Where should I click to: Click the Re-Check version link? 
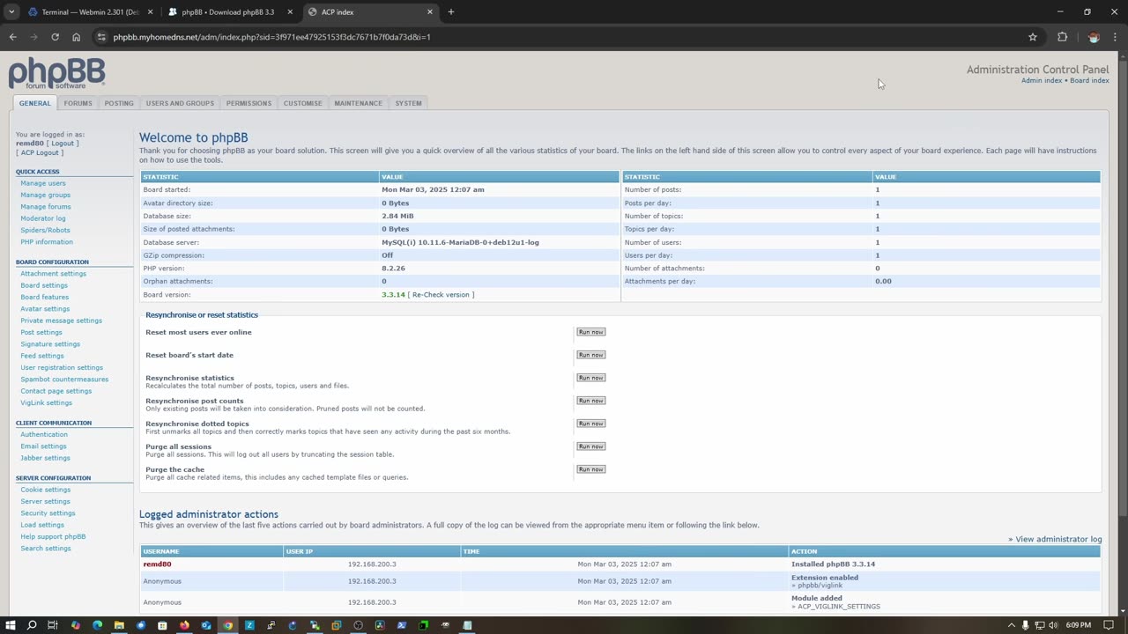click(441, 294)
